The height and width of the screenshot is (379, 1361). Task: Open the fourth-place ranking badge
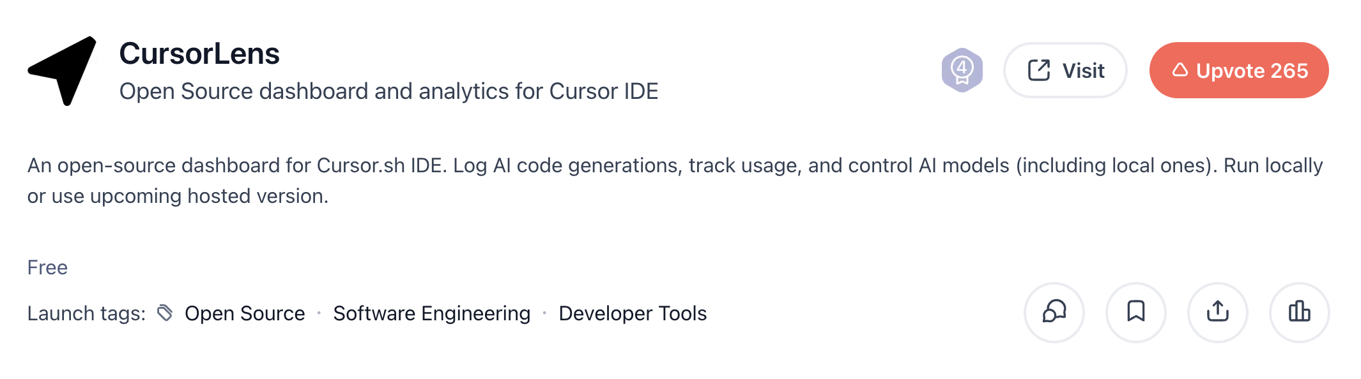962,70
